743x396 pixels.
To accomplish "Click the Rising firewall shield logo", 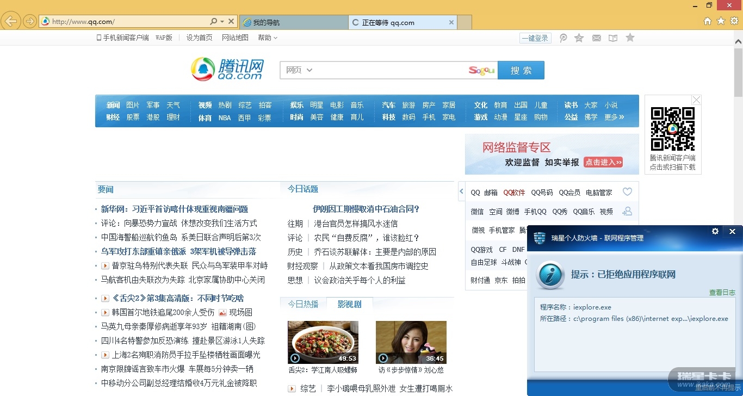I will pos(540,238).
